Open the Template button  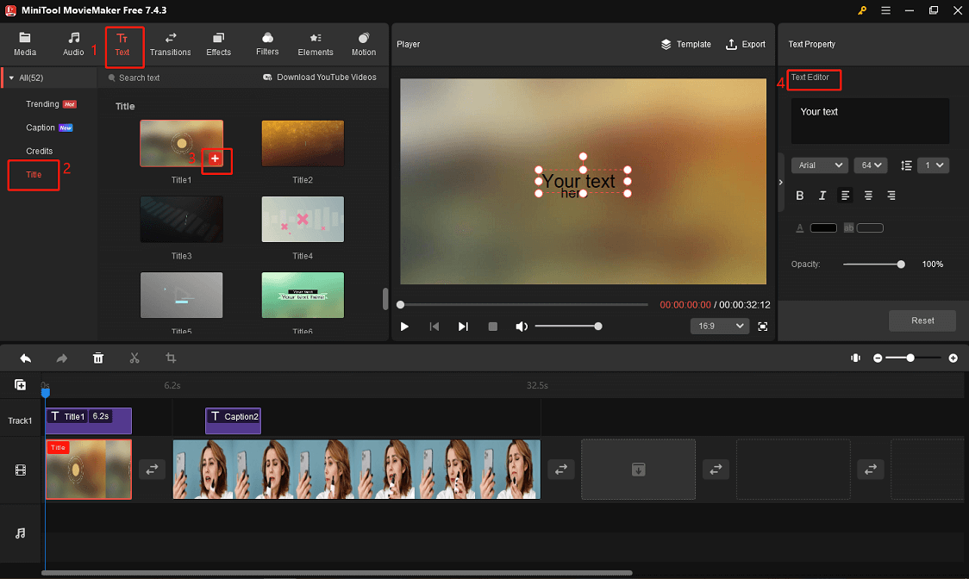685,45
